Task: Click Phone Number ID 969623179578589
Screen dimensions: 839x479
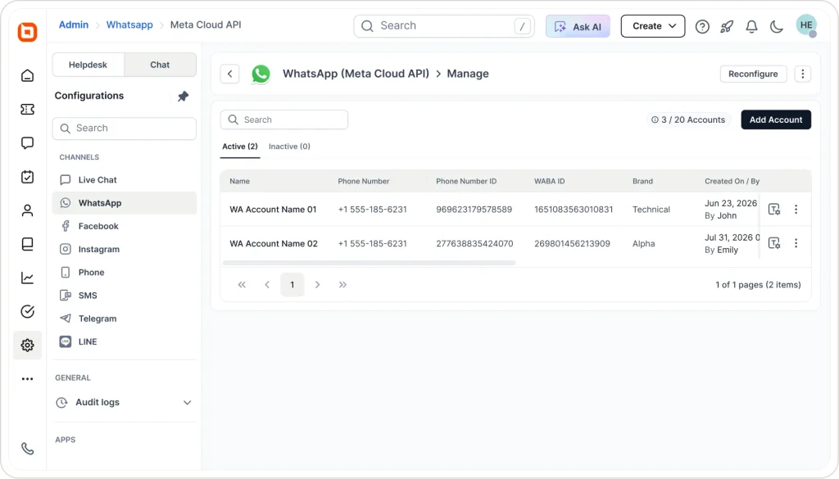Action: pyautogui.click(x=474, y=210)
